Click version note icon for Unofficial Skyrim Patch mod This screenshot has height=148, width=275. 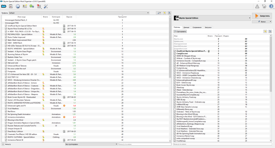click(x=64, y=26)
